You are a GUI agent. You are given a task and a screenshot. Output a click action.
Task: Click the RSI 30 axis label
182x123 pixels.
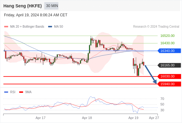pos(162,110)
